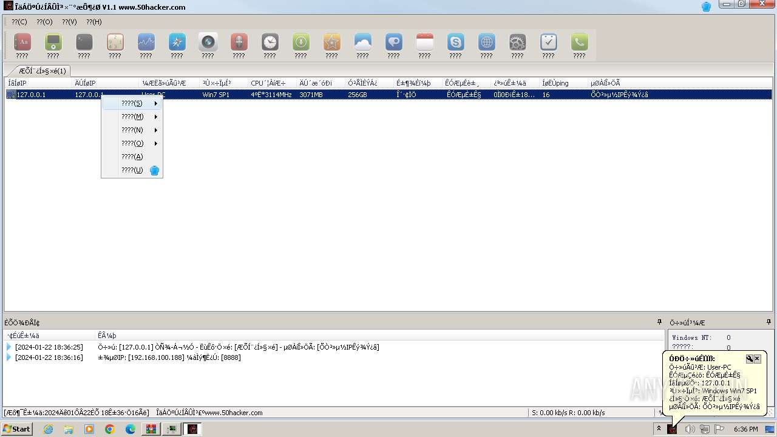Close the balloon tooltip

(757, 359)
